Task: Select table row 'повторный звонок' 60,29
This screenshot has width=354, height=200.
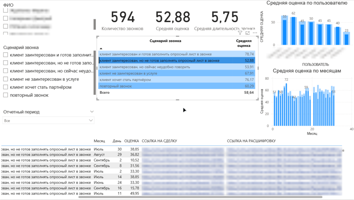Action: coord(177,86)
